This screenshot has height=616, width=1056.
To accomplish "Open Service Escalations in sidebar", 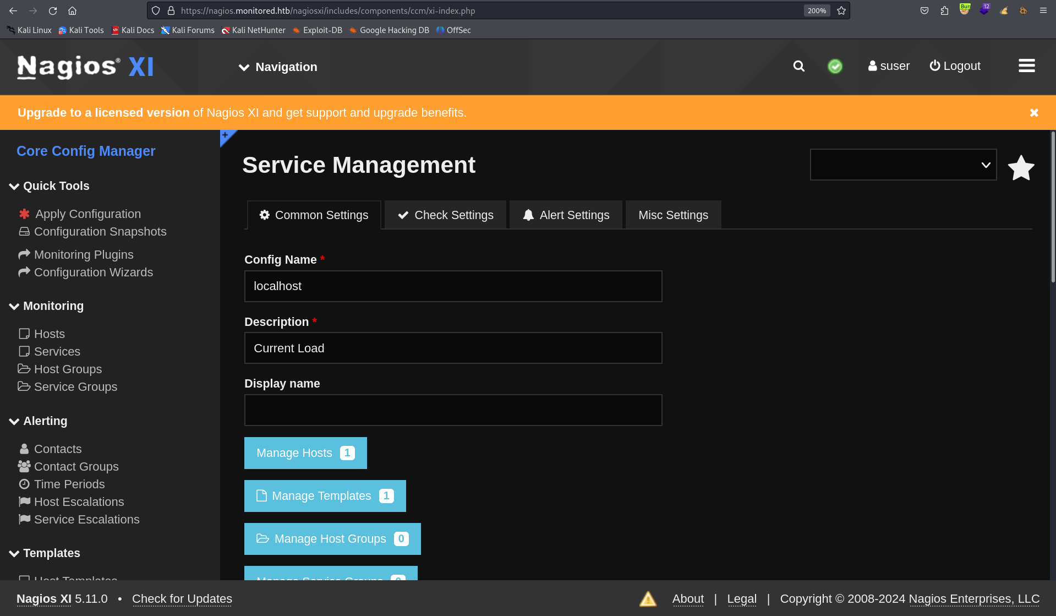I will point(79,520).
